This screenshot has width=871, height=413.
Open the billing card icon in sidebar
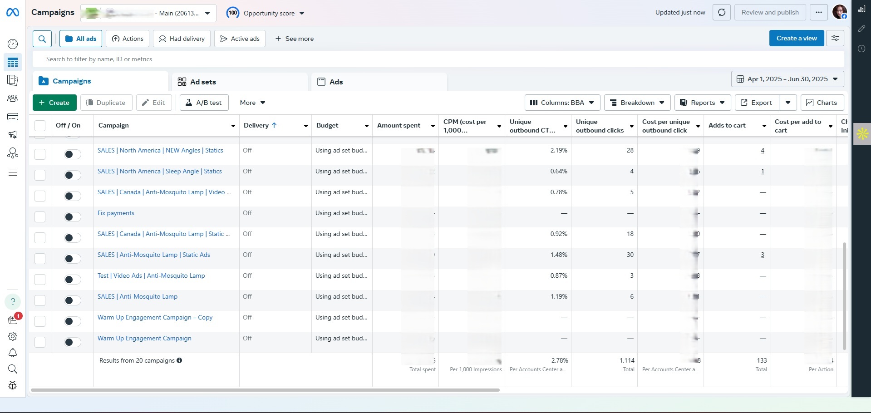pyautogui.click(x=13, y=117)
